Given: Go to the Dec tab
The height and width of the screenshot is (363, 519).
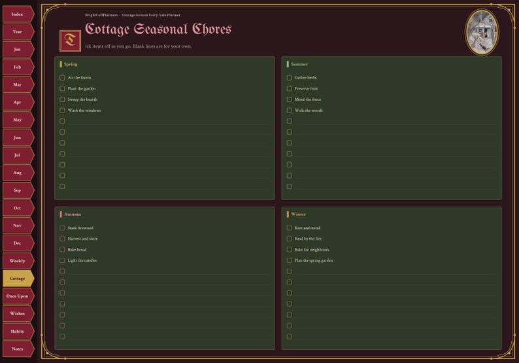Looking at the screenshot, I should click(18, 243).
